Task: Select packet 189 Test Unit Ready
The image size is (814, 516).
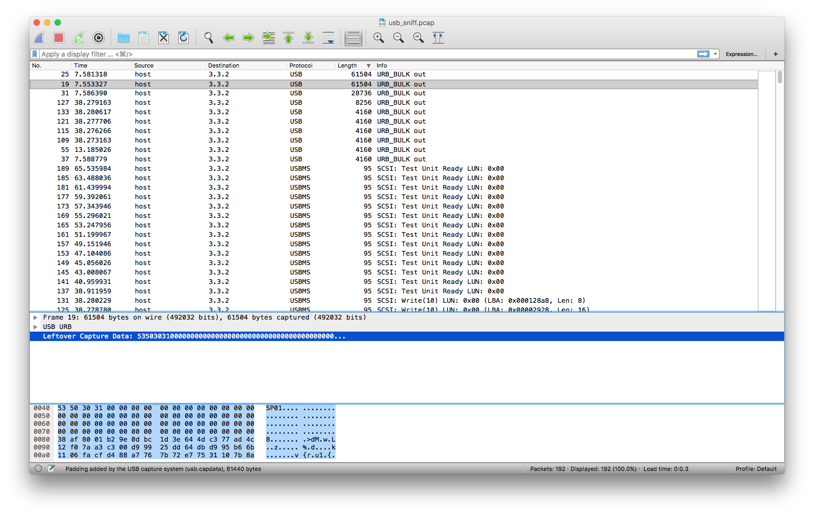Action: pyautogui.click(x=394, y=169)
